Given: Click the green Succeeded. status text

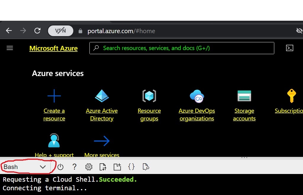Looking at the screenshot, I should click(x=118, y=180).
